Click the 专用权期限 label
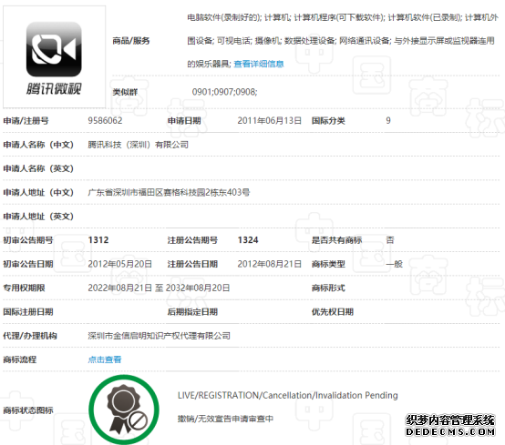The width and height of the screenshot is (505, 445). [x=24, y=288]
